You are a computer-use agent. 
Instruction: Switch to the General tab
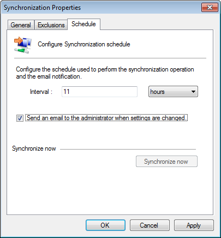pyautogui.click(x=21, y=25)
